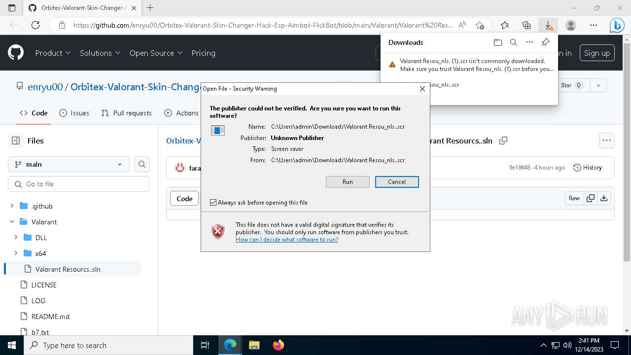
Task: Switch to Pull requests tab
Action: [126, 113]
